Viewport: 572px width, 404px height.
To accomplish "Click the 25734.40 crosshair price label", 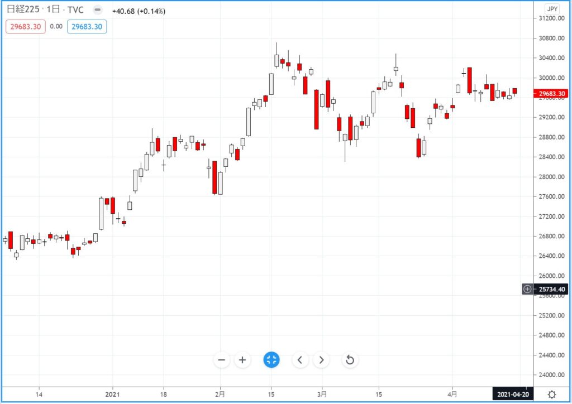I will pos(551,289).
